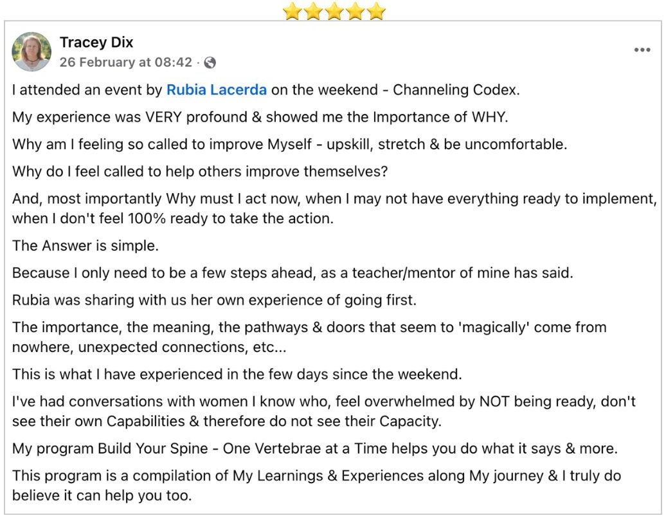This screenshot has height=518, width=666.
Task: Click the line 'The Answer is simple.'
Action: point(85,246)
